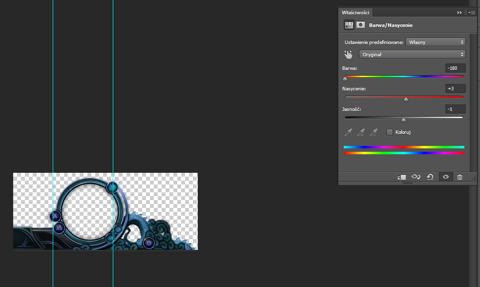This screenshot has height=287, width=480.
Task: Open the Ustawienie predefiniowane dropdown set to Własny
Action: (435, 42)
